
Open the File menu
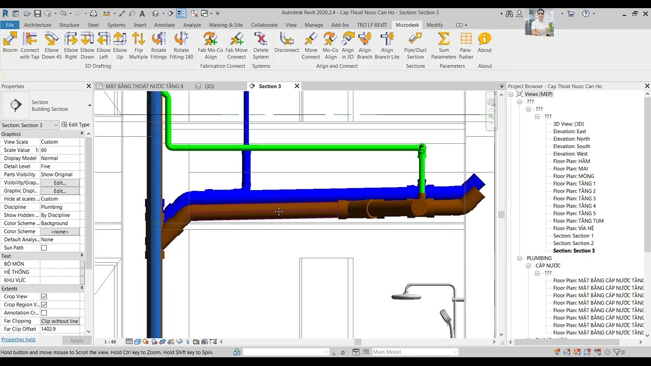tap(10, 25)
